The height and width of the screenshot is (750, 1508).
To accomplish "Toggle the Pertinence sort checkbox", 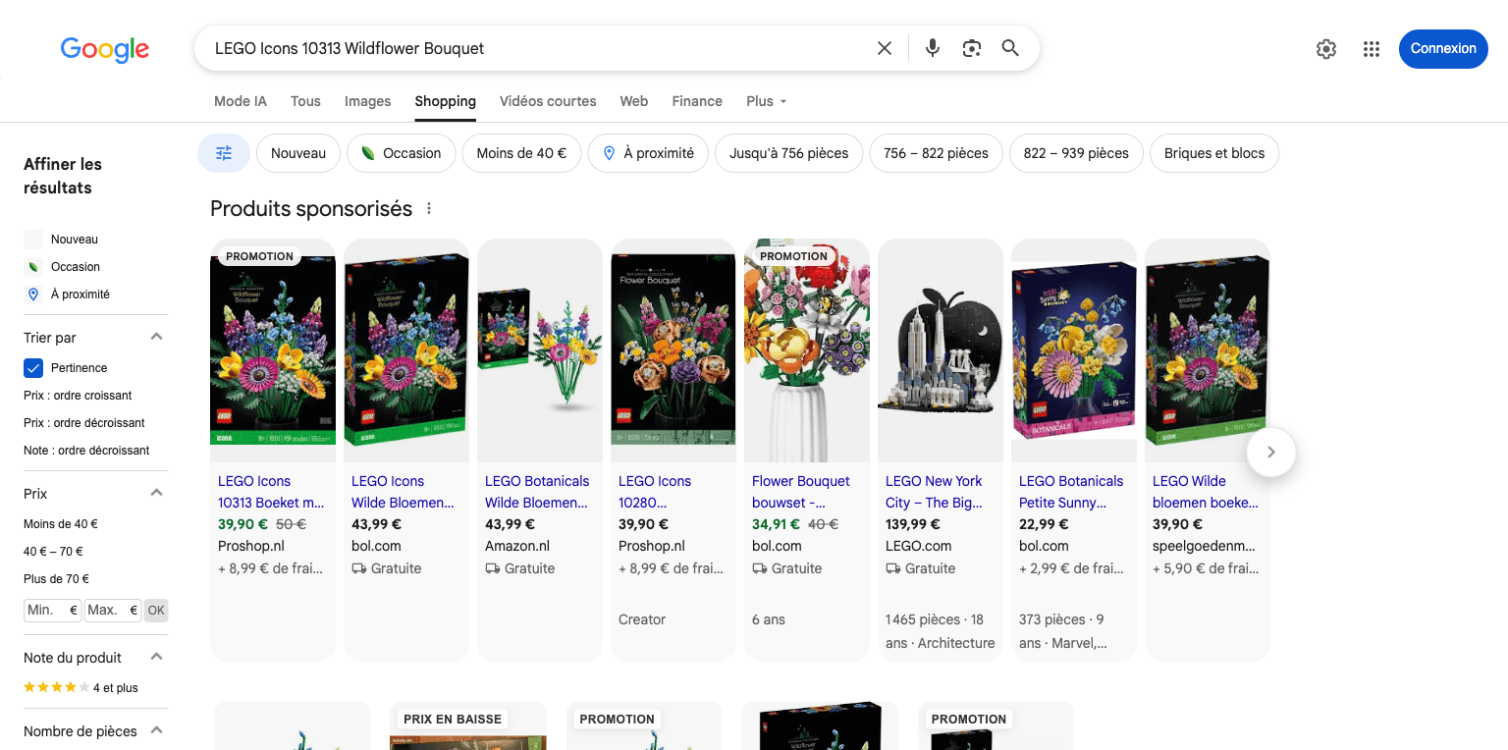I will click(x=33, y=368).
